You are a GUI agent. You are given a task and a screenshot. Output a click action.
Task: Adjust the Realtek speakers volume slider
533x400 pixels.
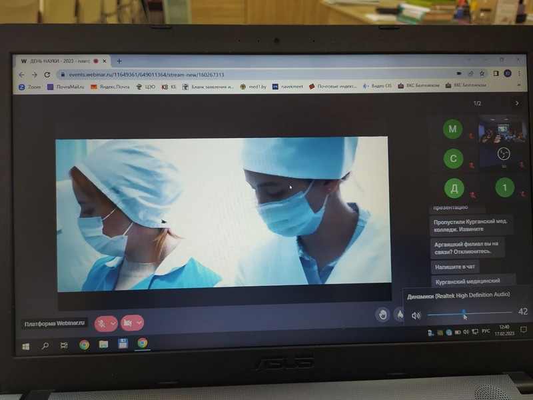pos(464,313)
